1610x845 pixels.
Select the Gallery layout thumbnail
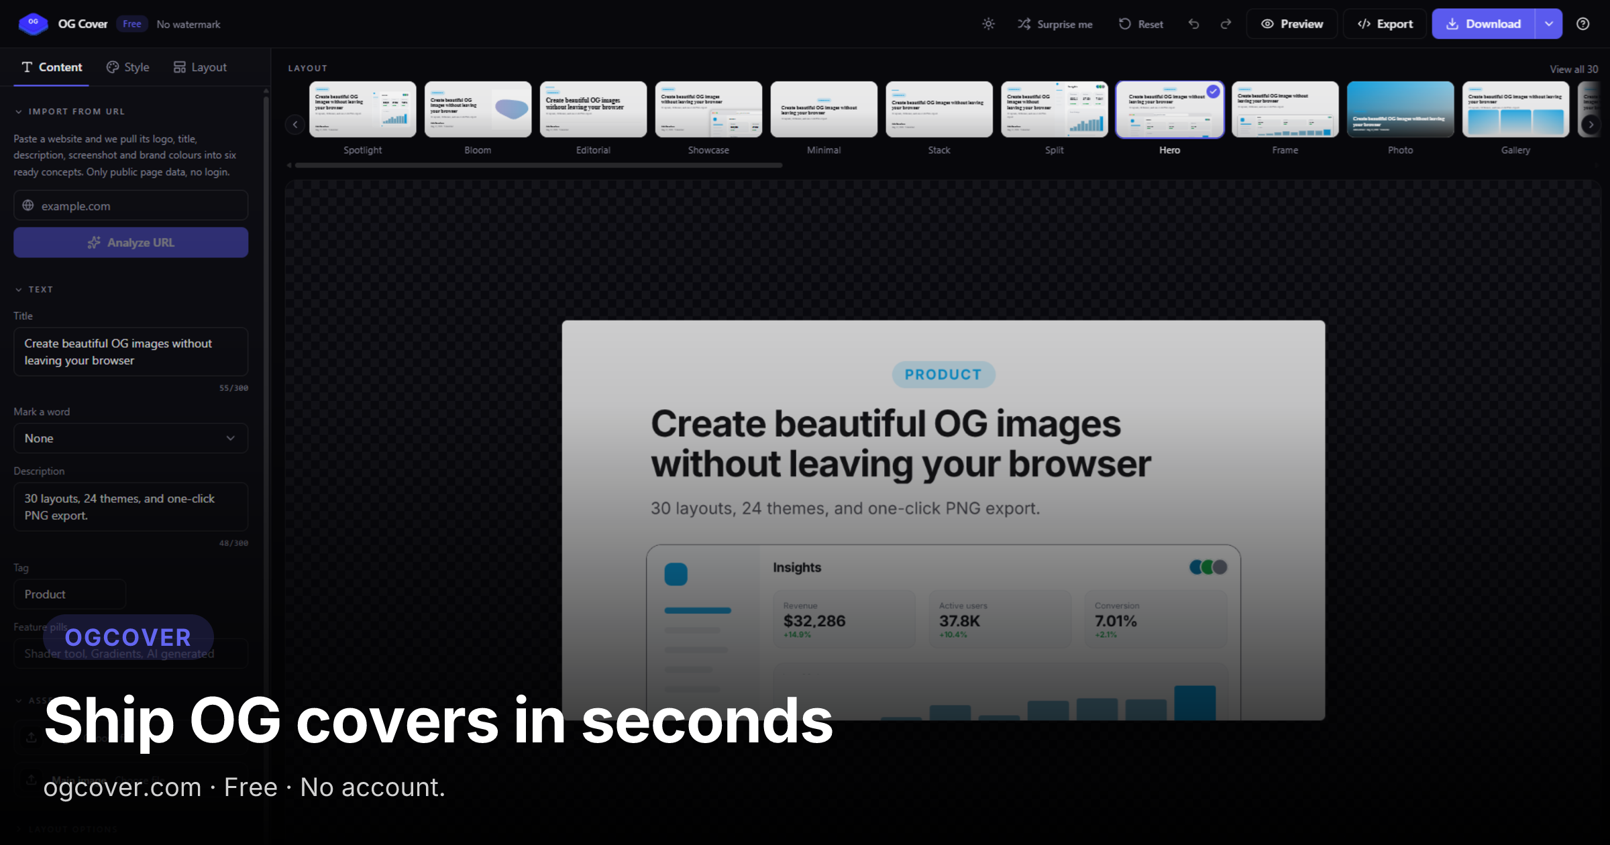(x=1516, y=109)
